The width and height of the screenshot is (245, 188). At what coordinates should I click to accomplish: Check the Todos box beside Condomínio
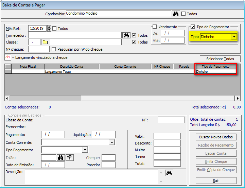coord(183,14)
